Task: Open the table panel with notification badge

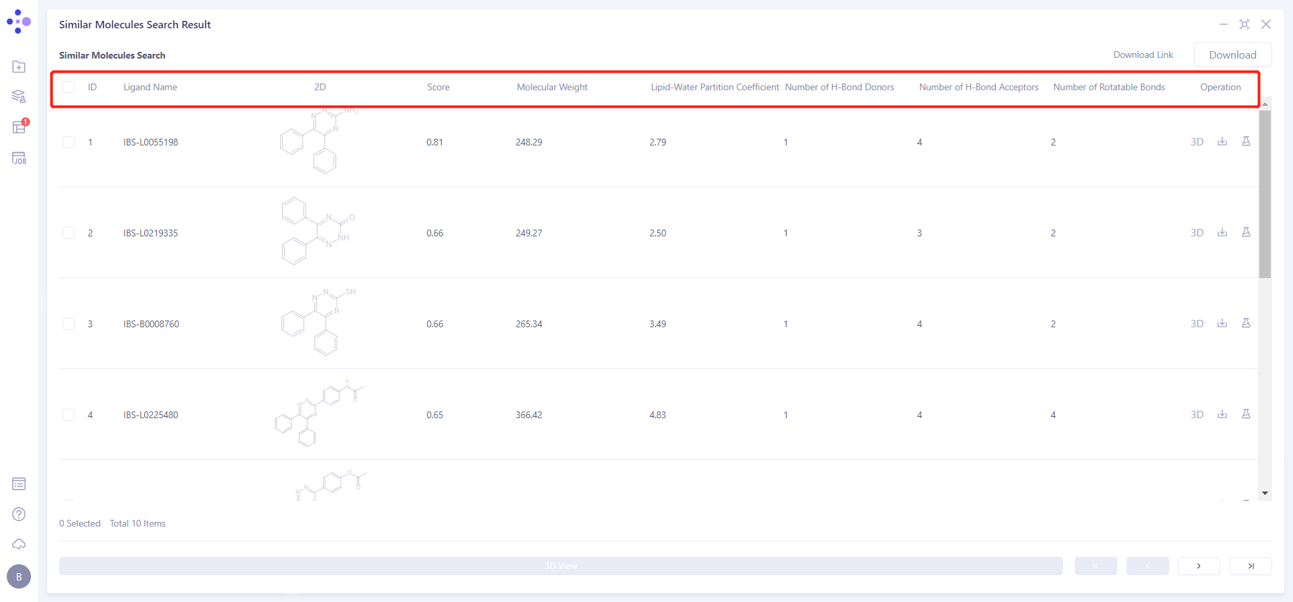Action: (19, 127)
